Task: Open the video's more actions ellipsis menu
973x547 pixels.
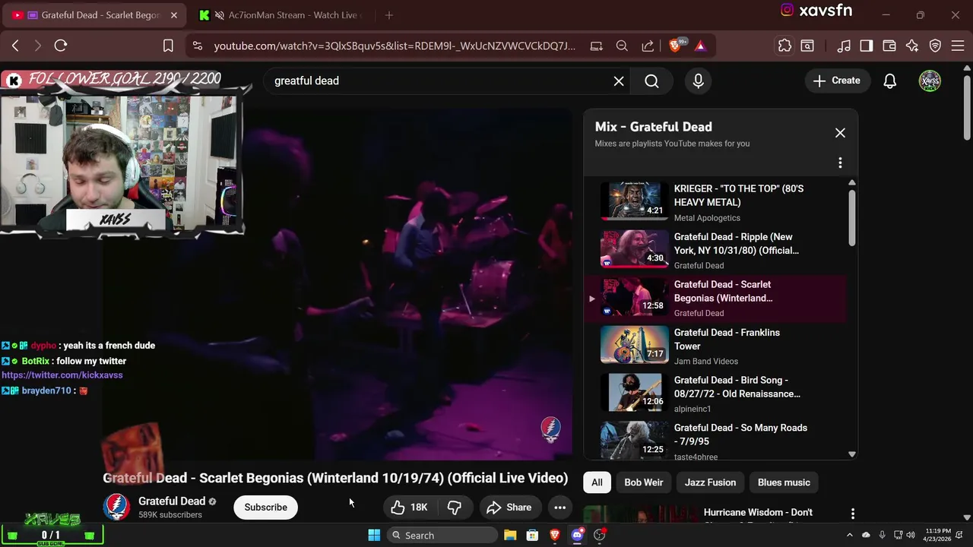Action: click(x=560, y=507)
